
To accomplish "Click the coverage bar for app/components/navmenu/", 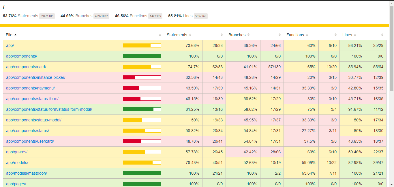I will 142,88.
